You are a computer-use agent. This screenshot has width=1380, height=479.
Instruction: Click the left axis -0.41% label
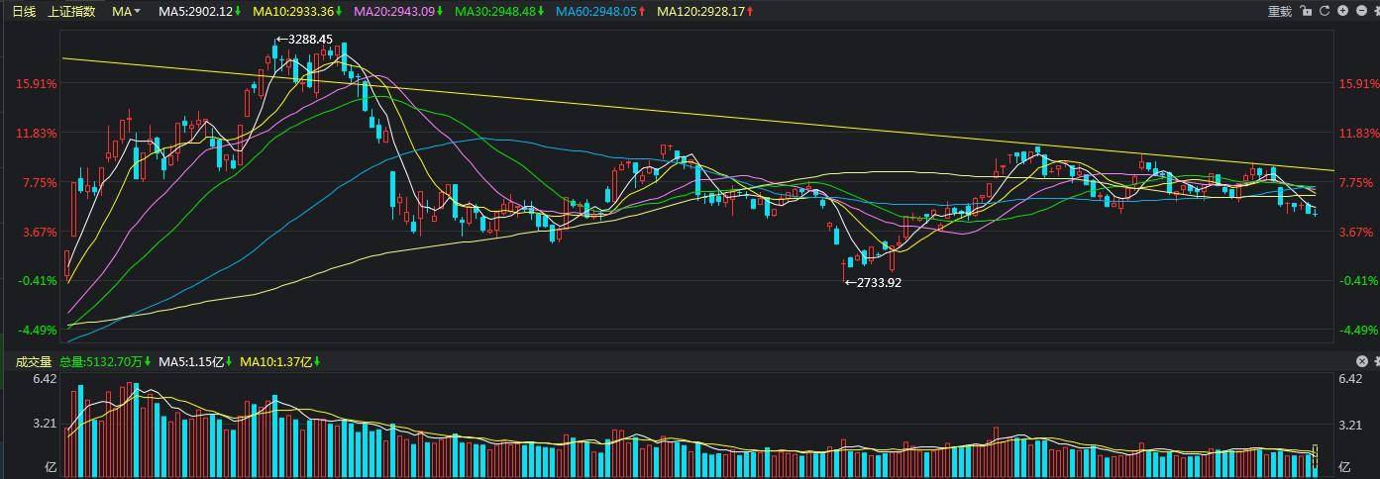[x=37, y=281]
